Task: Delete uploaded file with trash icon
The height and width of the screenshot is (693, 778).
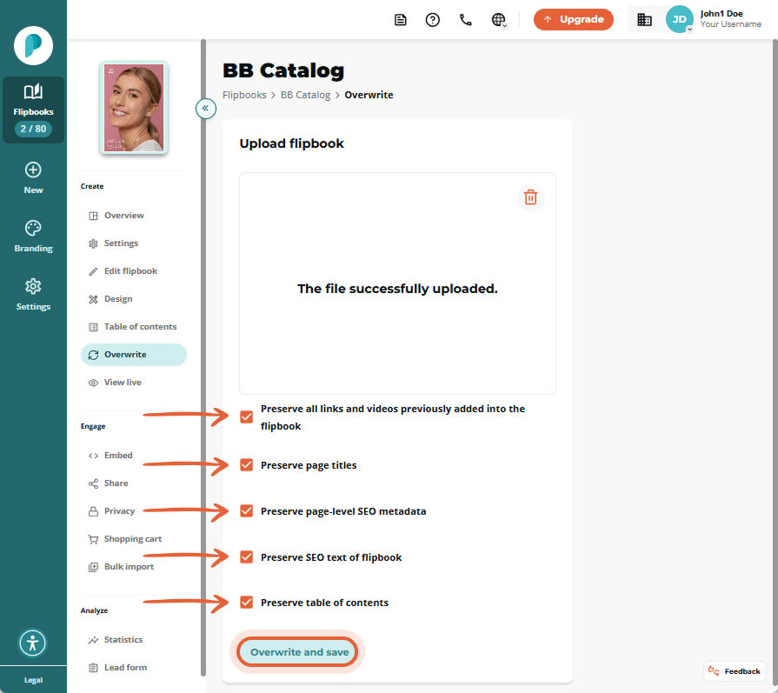Action: click(531, 197)
